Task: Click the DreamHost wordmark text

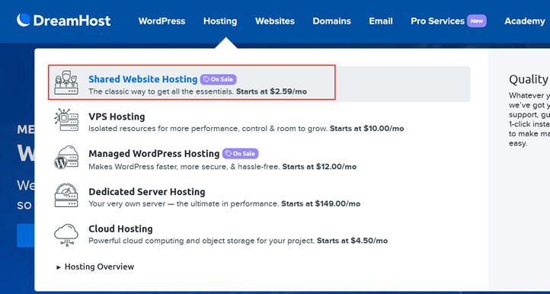Action: (72, 21)
